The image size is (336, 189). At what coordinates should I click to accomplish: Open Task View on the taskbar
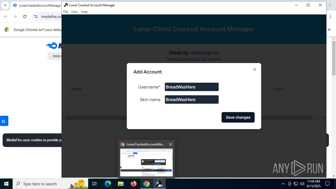95,184
